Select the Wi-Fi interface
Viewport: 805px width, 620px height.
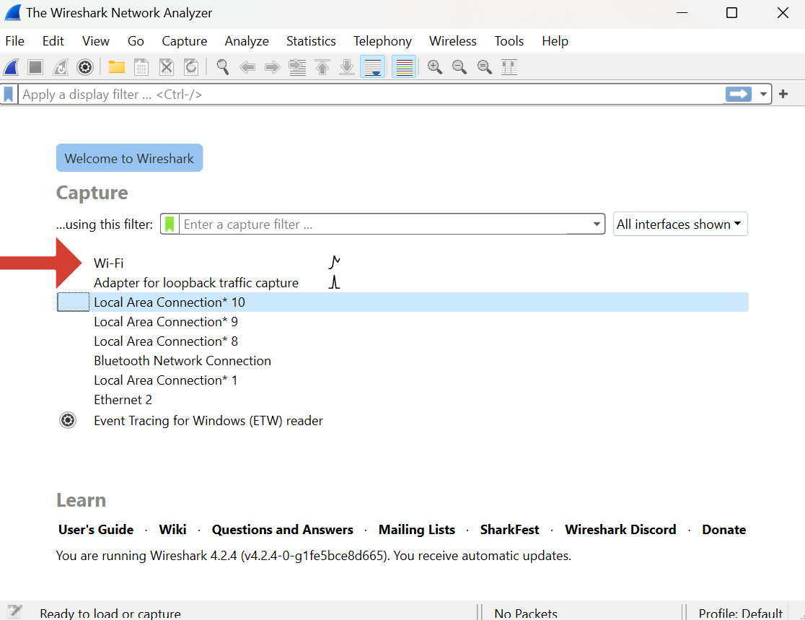402,263
